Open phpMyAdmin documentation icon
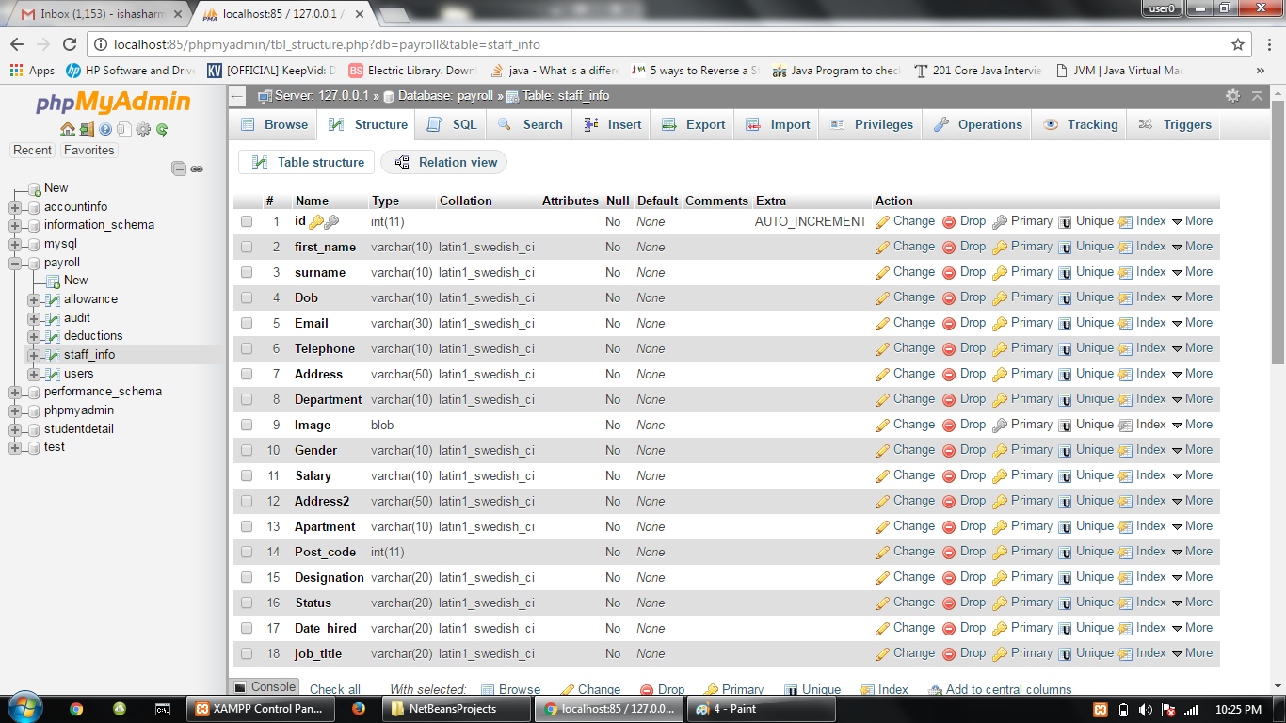Screen dimensions: 1286x723 [105, 129]
